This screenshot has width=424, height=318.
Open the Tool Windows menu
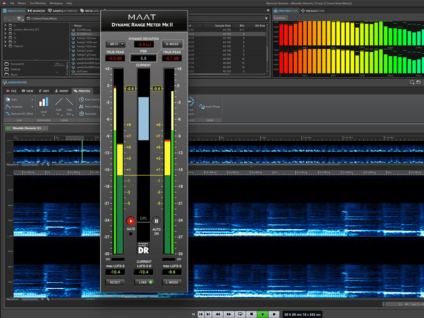click(38, 3)
